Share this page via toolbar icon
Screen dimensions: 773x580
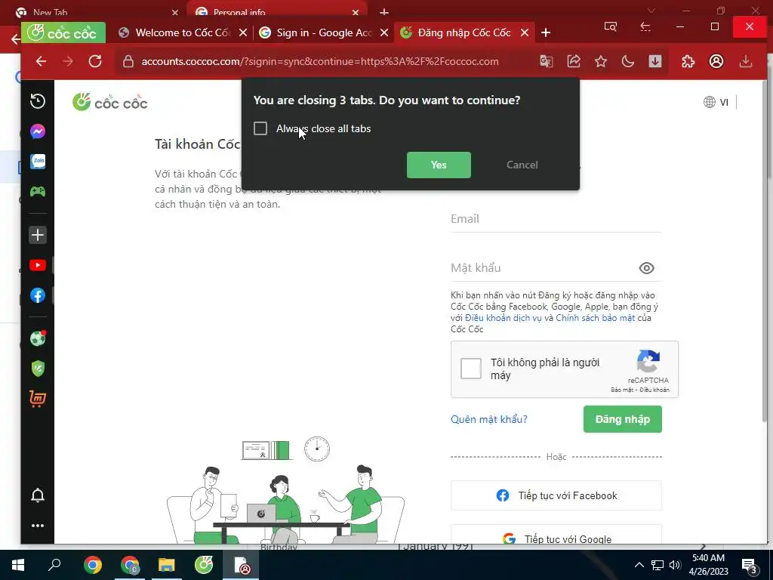point(574,61)
